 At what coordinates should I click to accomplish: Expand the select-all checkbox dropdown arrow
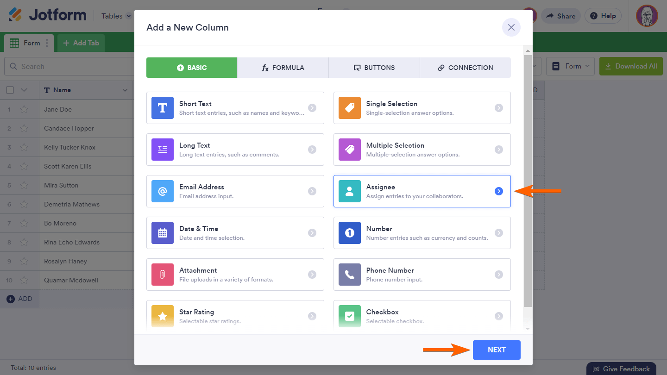[24, 90]
